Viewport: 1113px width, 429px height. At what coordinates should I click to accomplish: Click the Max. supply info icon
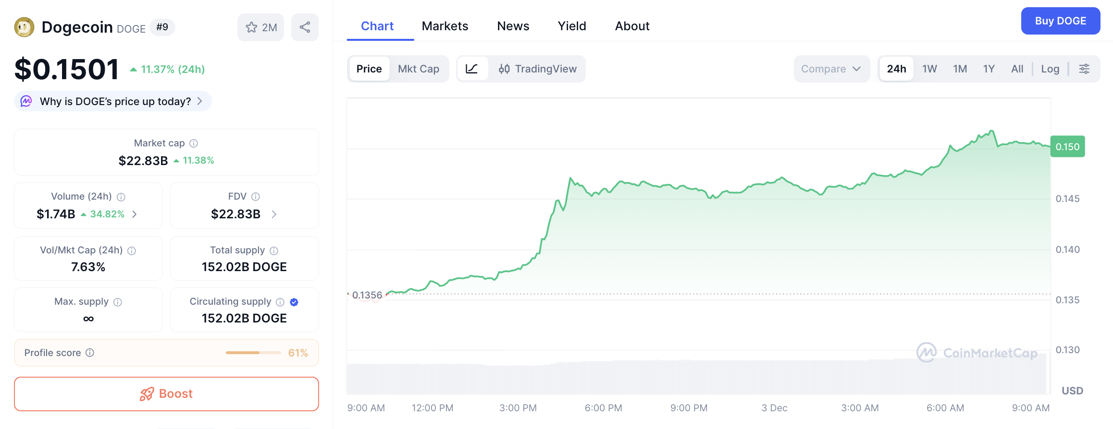click(x=118, y=302)
